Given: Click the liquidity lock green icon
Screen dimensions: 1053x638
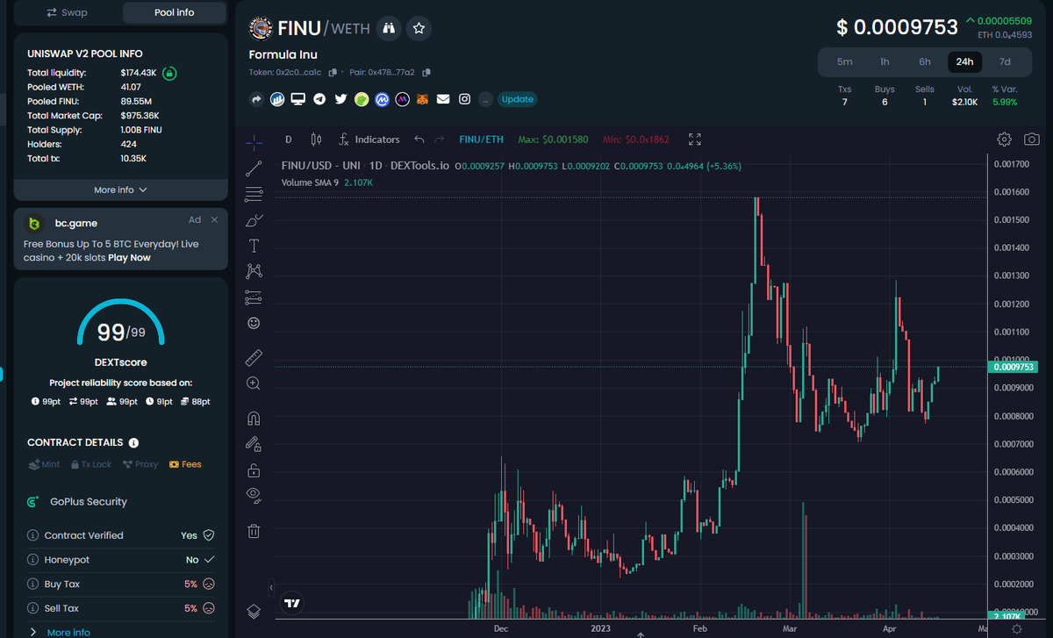Looking at the screenshot, I should (x=170, y=73).
